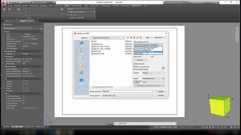Click the A360 cloud icon in the places sidebar
241x135 pixels.
81,43
